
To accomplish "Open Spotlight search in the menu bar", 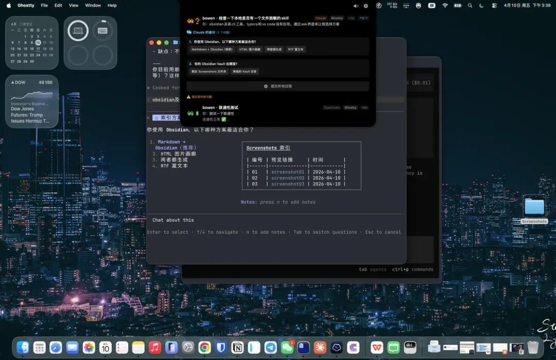I will [x=470, y=5].
